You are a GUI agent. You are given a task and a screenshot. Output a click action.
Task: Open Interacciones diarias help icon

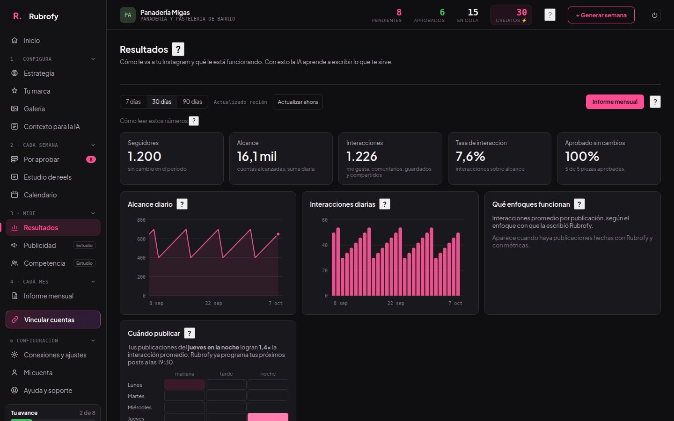pyautogui.click(x=385, y=204)
